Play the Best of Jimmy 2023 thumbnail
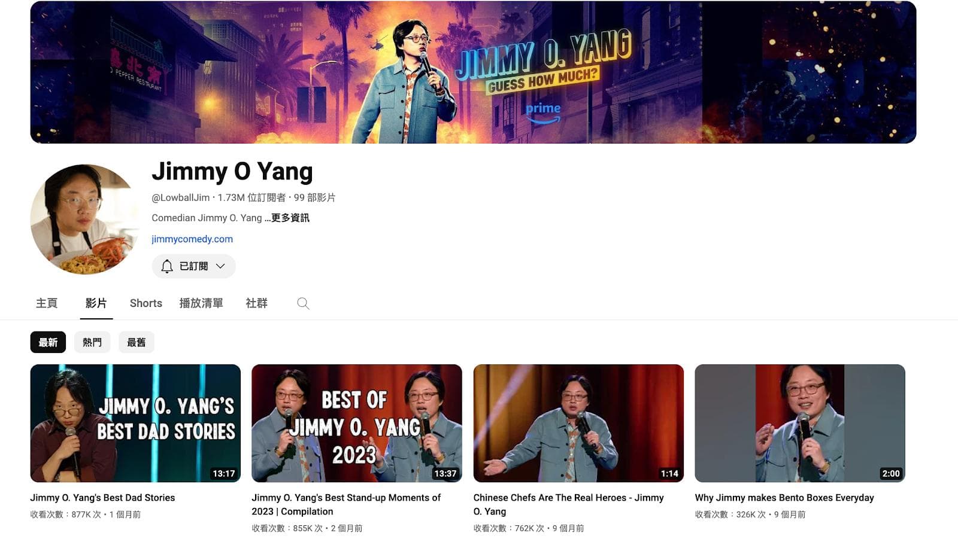The width and height of the screenshot is (958, 545). click(357, 424)
